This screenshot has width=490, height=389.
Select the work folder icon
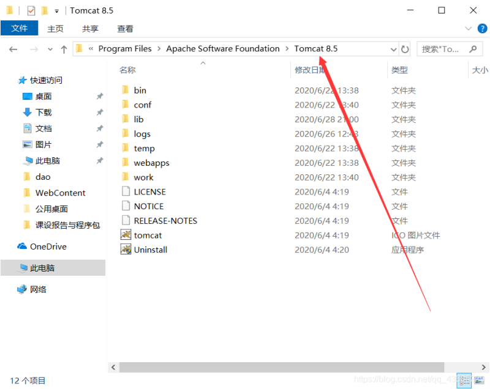click(x=126, y=177)
